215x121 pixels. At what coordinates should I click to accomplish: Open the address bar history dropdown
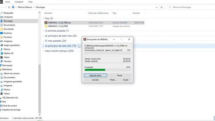157,7
